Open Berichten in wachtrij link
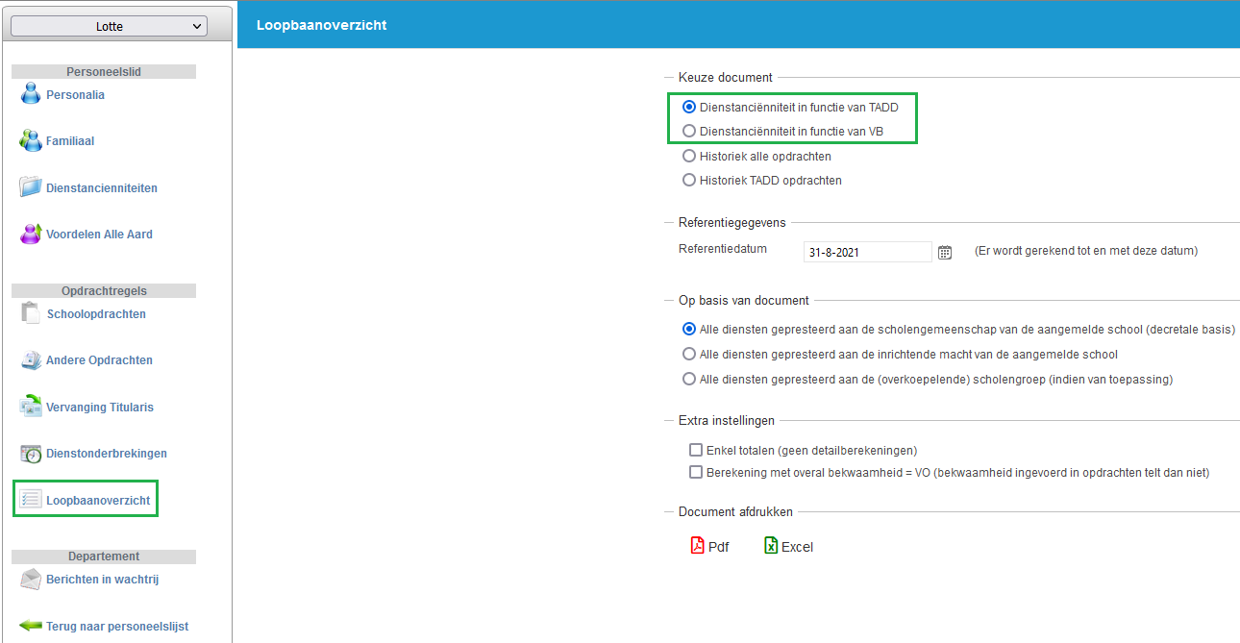Screen dimensions: 1240x643 coord(103,580)
